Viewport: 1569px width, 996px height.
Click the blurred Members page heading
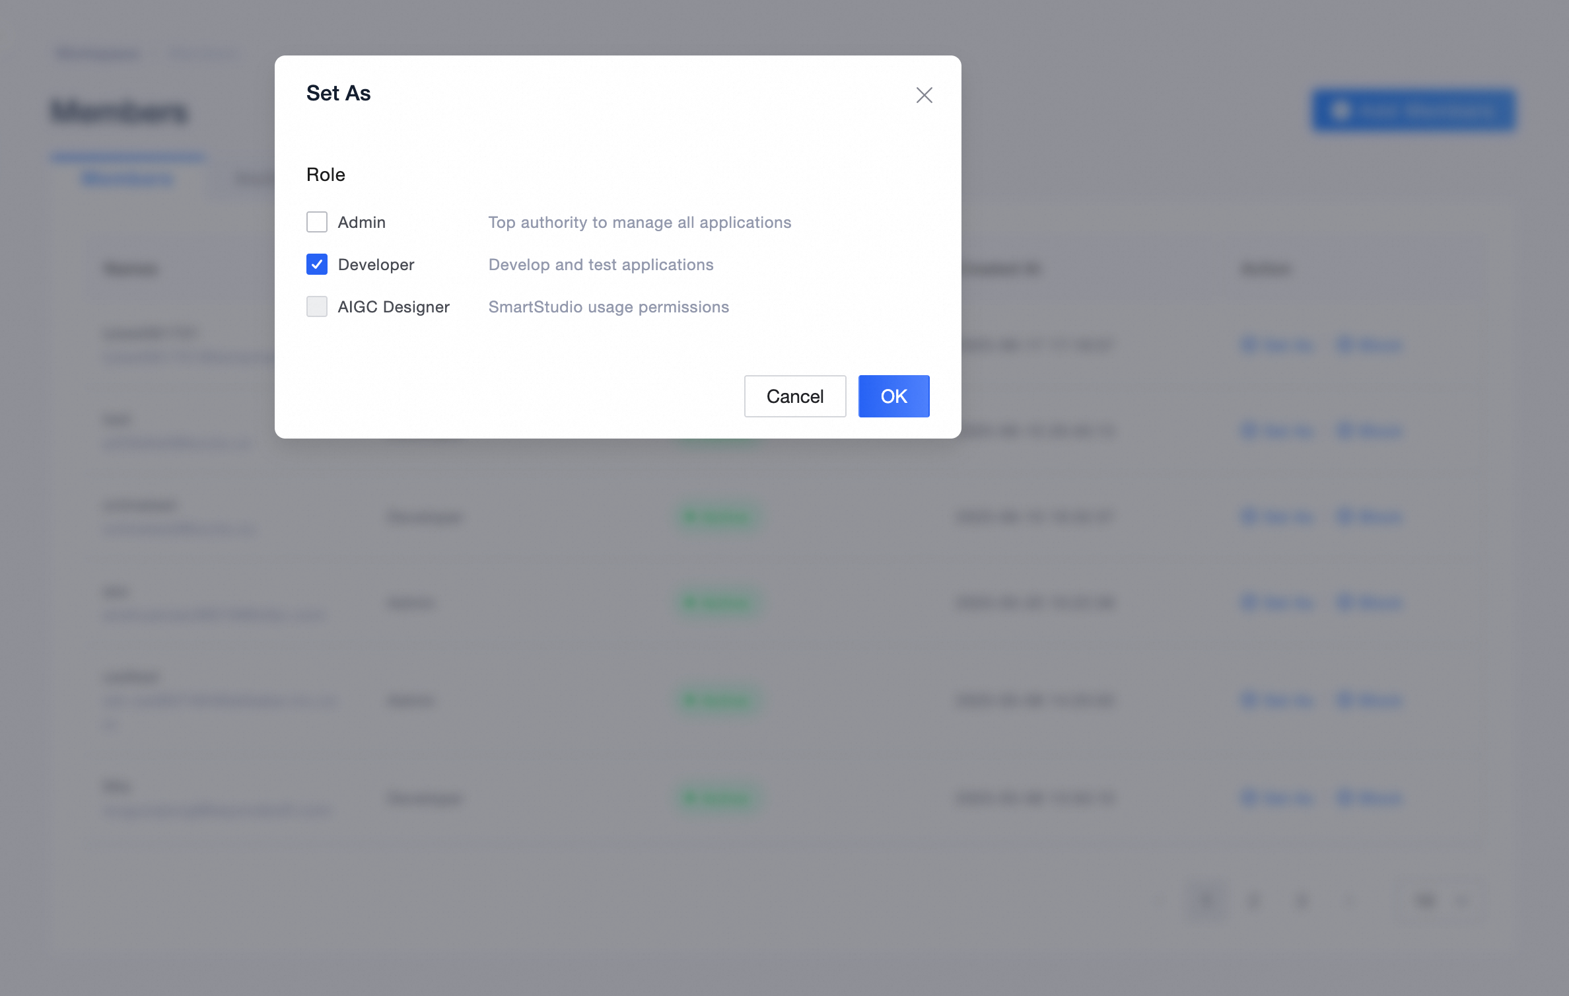pos(120,111)
